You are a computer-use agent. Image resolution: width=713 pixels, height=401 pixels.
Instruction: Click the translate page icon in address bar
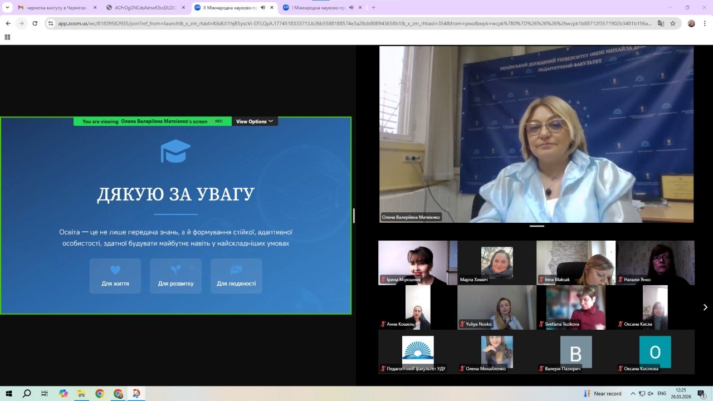[x=661, y=23]
